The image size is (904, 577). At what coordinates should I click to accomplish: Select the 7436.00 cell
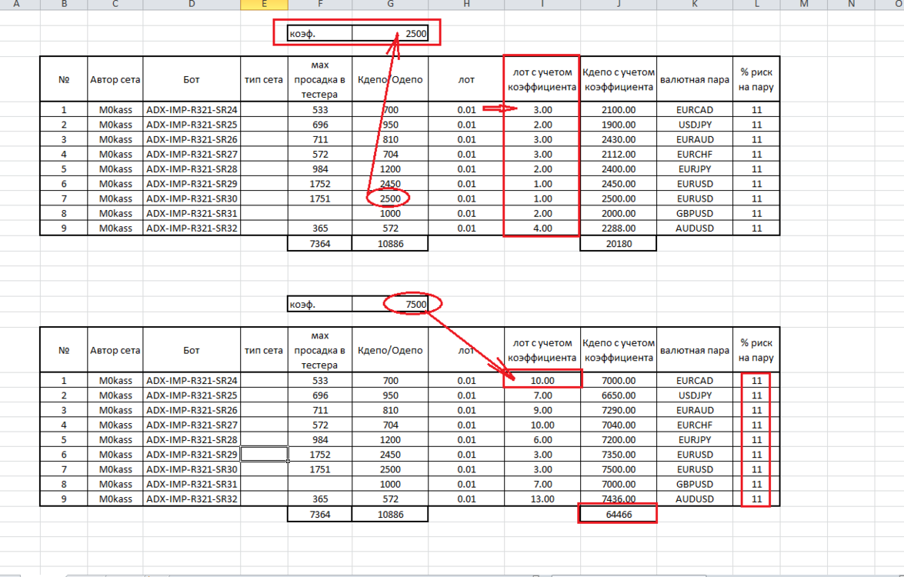coord(619,499)
